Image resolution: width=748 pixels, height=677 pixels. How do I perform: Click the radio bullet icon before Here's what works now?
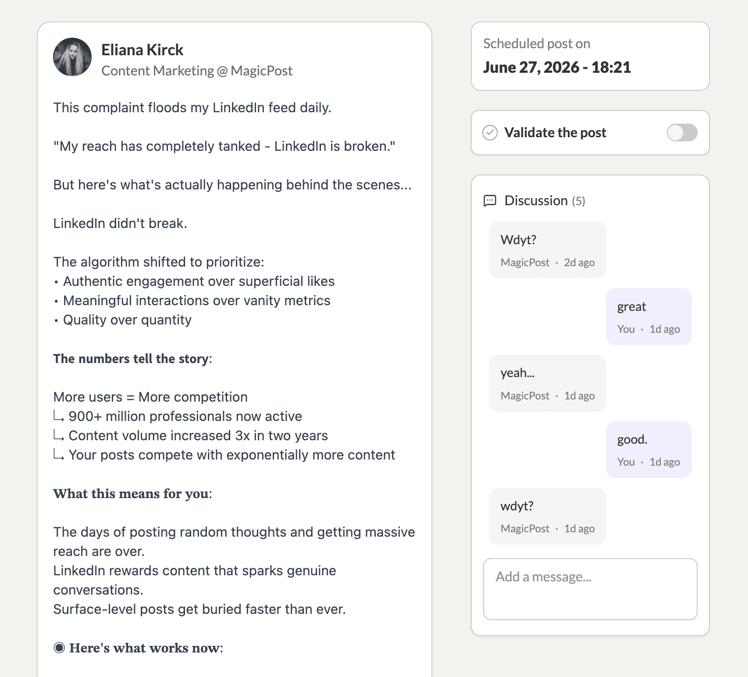[59, 648]
